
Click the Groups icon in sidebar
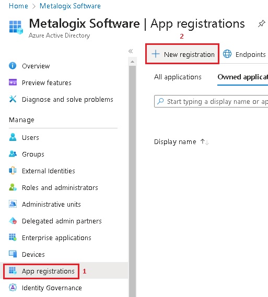tap(13, 154)
